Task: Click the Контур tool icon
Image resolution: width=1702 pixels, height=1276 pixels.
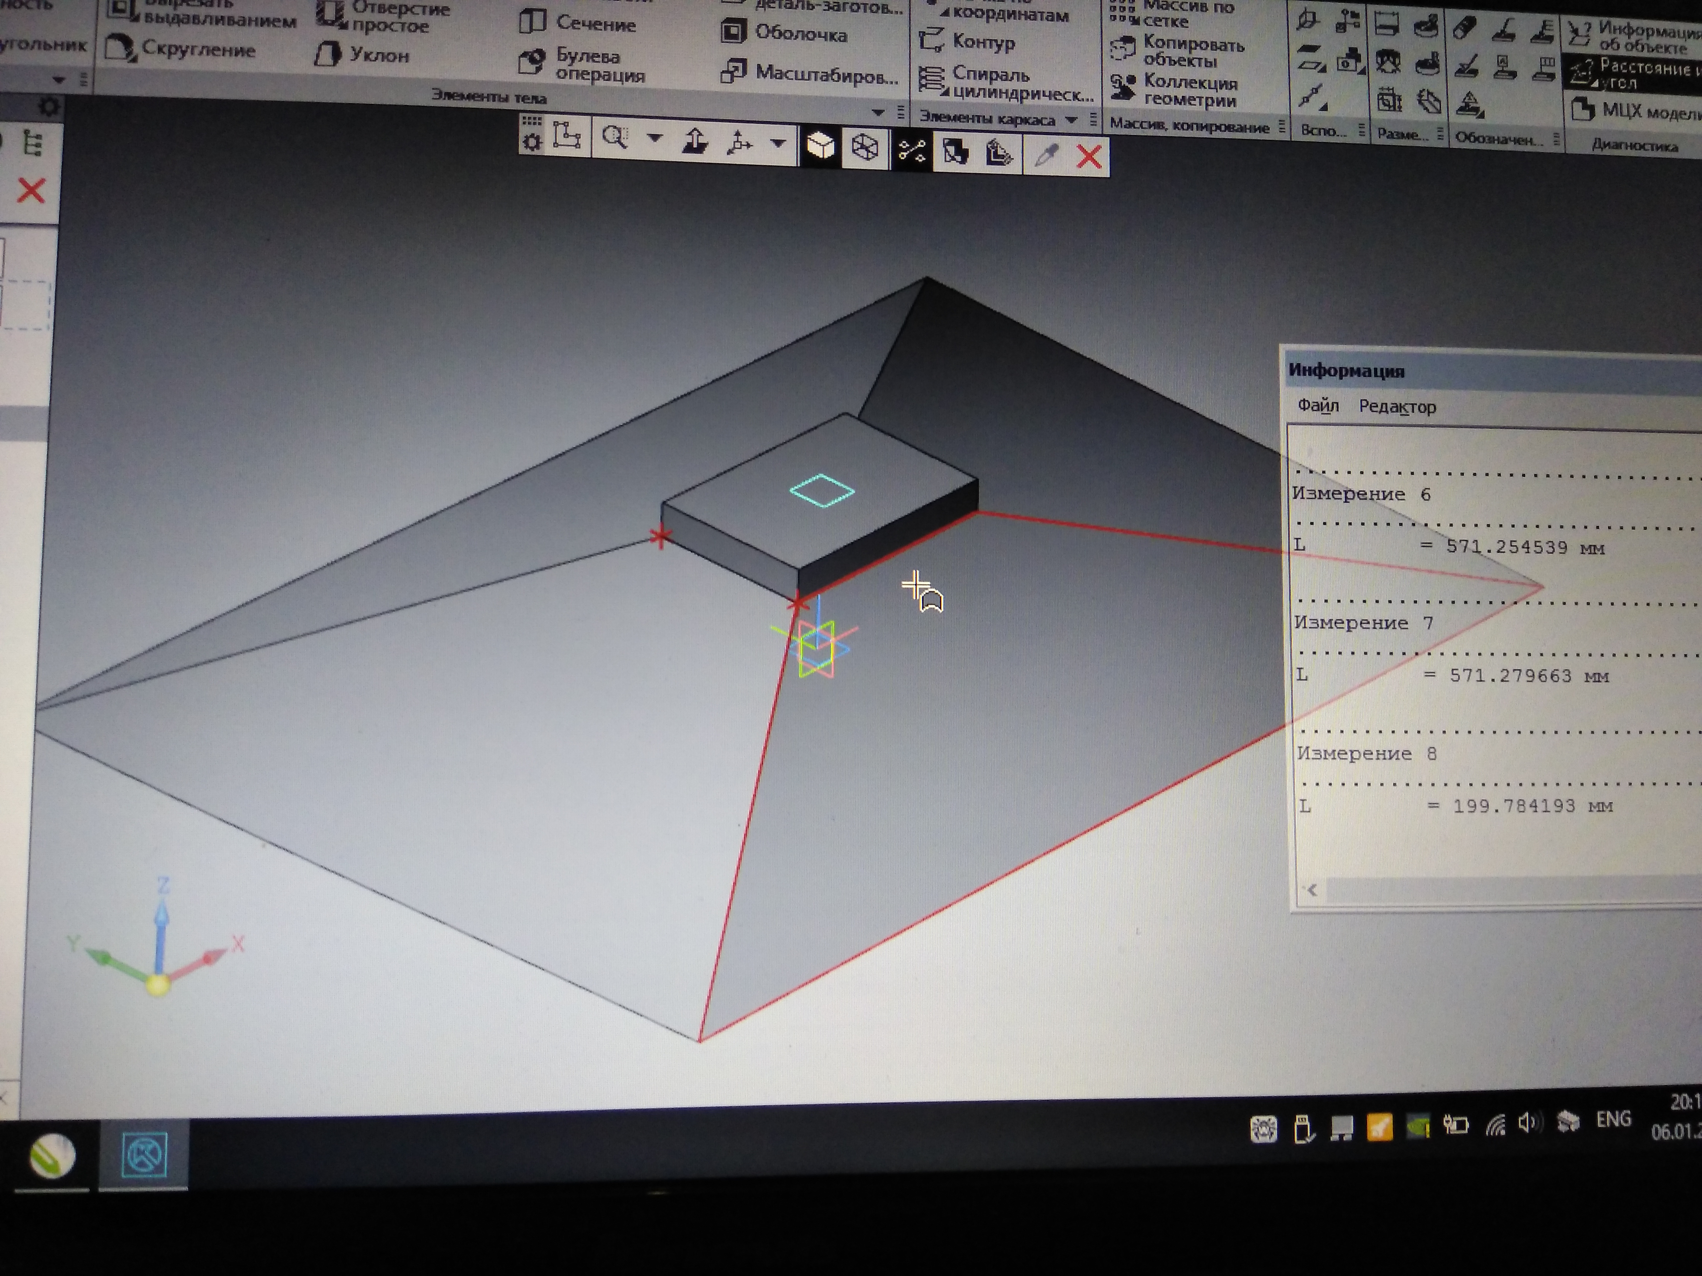Action: (x=932, y=40)
